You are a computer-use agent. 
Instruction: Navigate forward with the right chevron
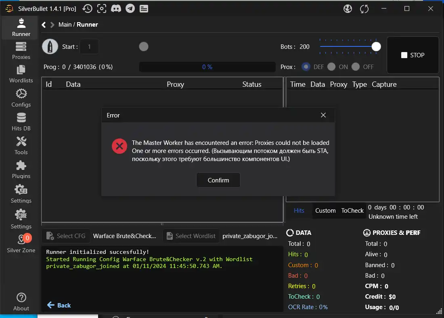pos(52,25)
